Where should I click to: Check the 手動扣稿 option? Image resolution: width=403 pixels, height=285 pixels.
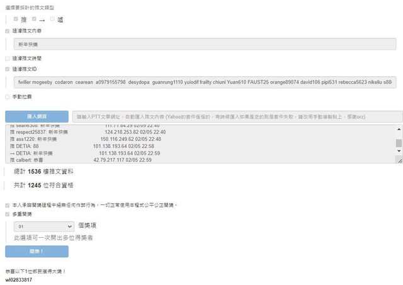coord(7,97)
